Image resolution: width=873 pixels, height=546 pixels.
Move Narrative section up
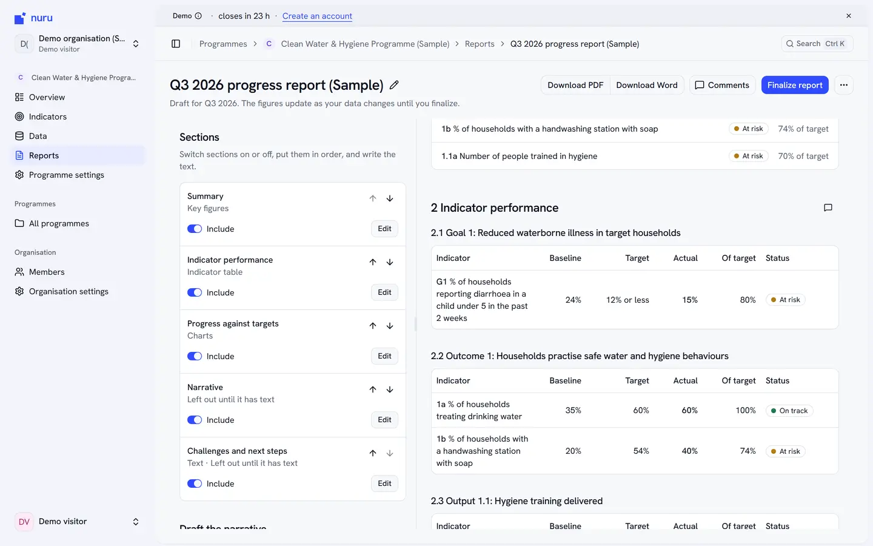coord(373,389)
